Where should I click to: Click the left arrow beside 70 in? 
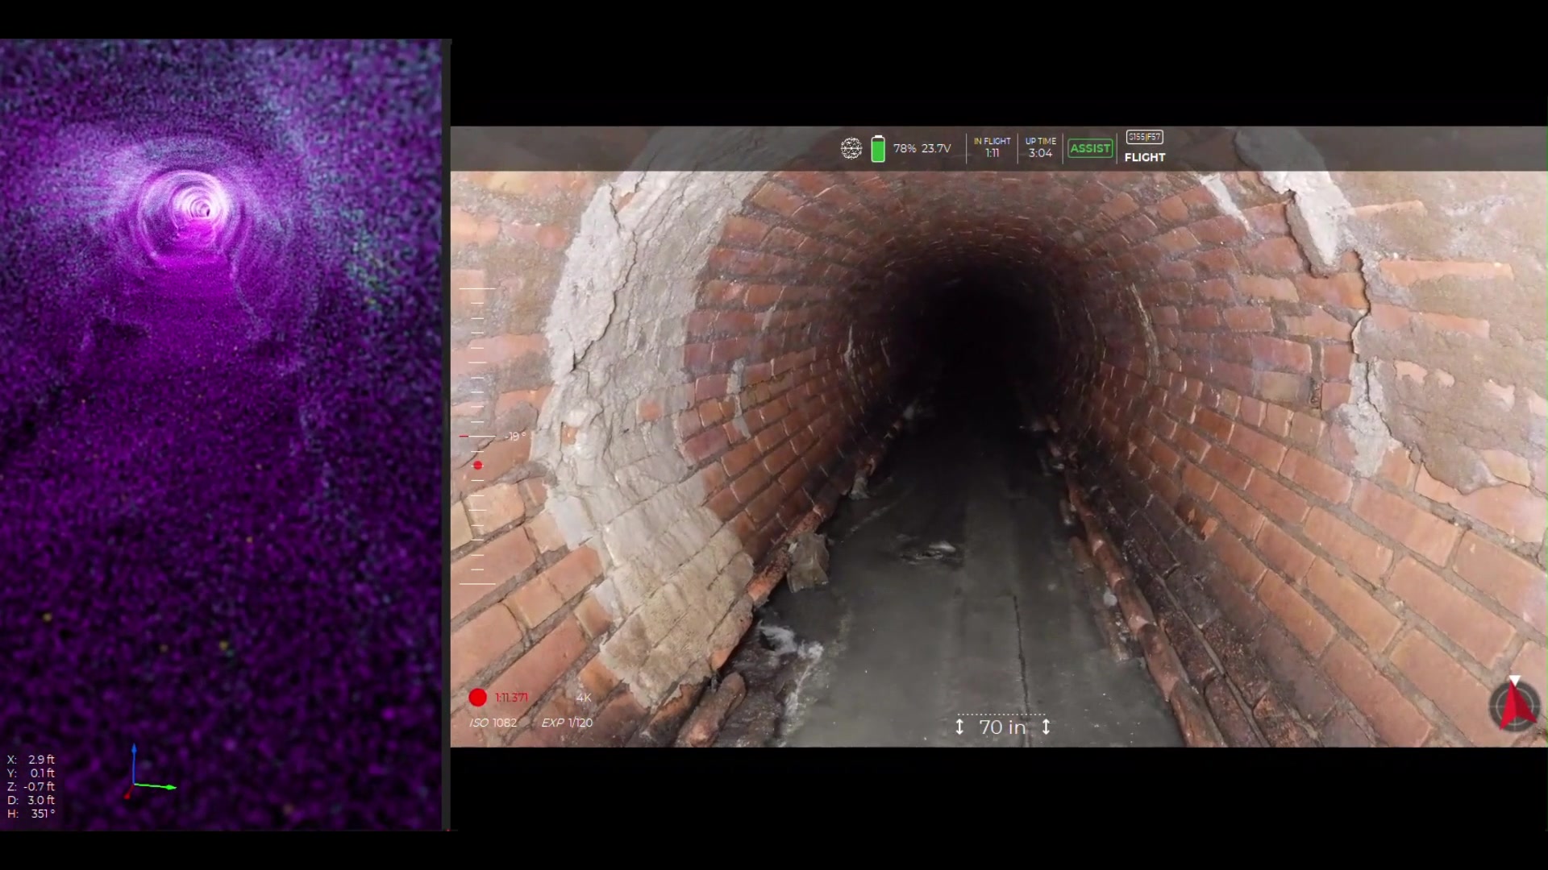point(959,727)
